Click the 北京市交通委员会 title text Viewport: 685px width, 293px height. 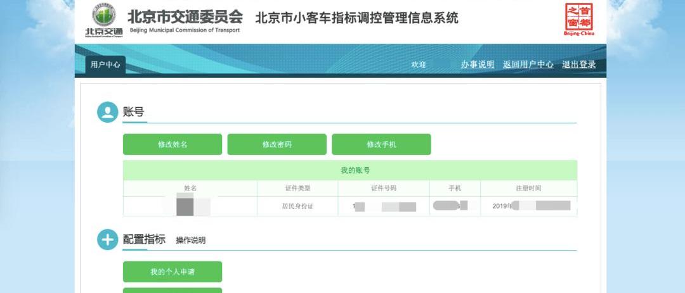(185, 17)
